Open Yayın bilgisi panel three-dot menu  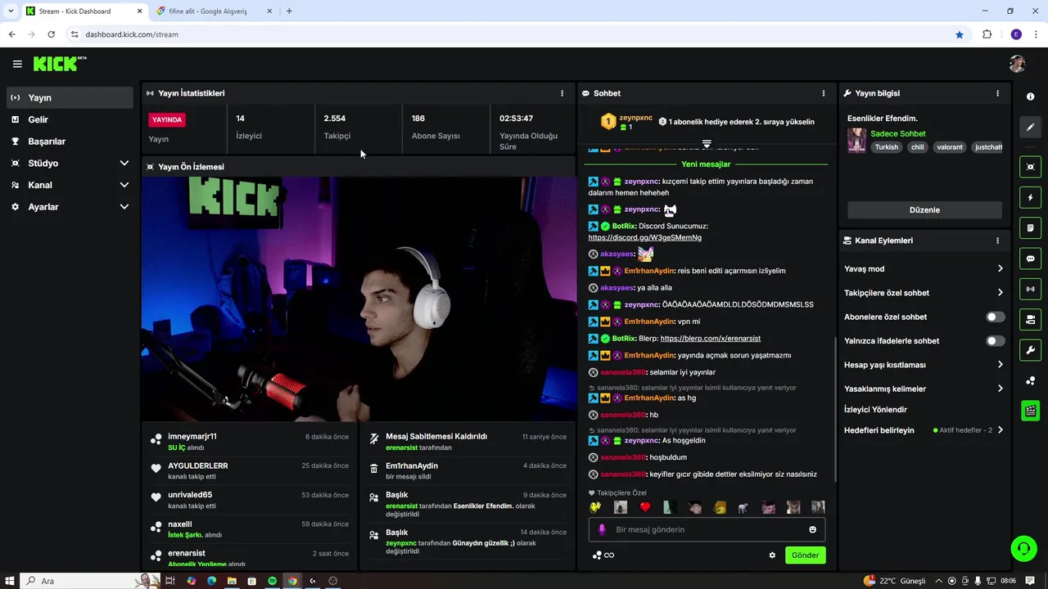coord(997,93)
